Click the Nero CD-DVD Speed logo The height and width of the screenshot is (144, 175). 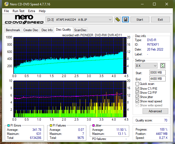pyautogui.click(x=24, y=19)
